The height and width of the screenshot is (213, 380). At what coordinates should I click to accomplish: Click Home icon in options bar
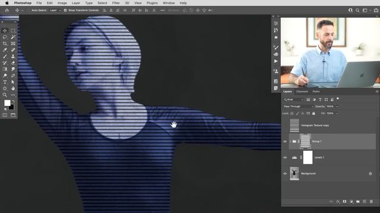(7, 11)
